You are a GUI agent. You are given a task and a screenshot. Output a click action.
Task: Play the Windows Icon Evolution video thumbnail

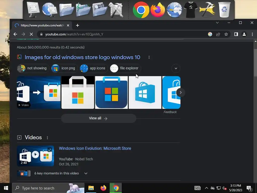point(35,156)
